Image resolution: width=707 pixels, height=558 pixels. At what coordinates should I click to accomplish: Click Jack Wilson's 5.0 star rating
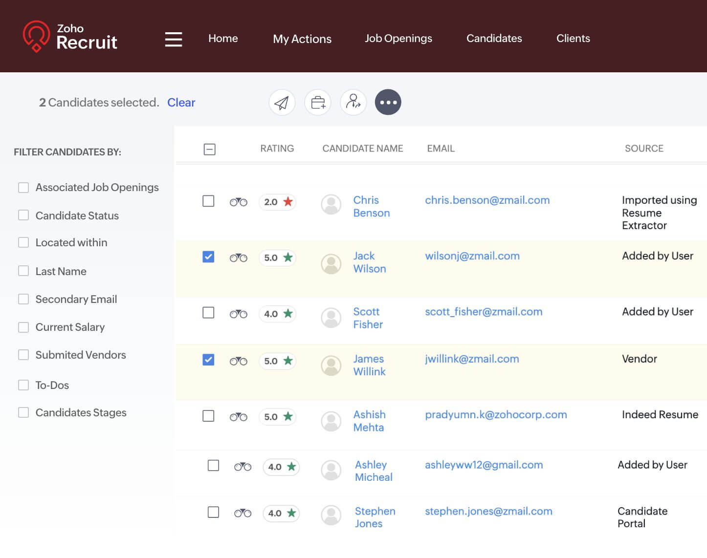pyautogui.click(x=278, y=258)
